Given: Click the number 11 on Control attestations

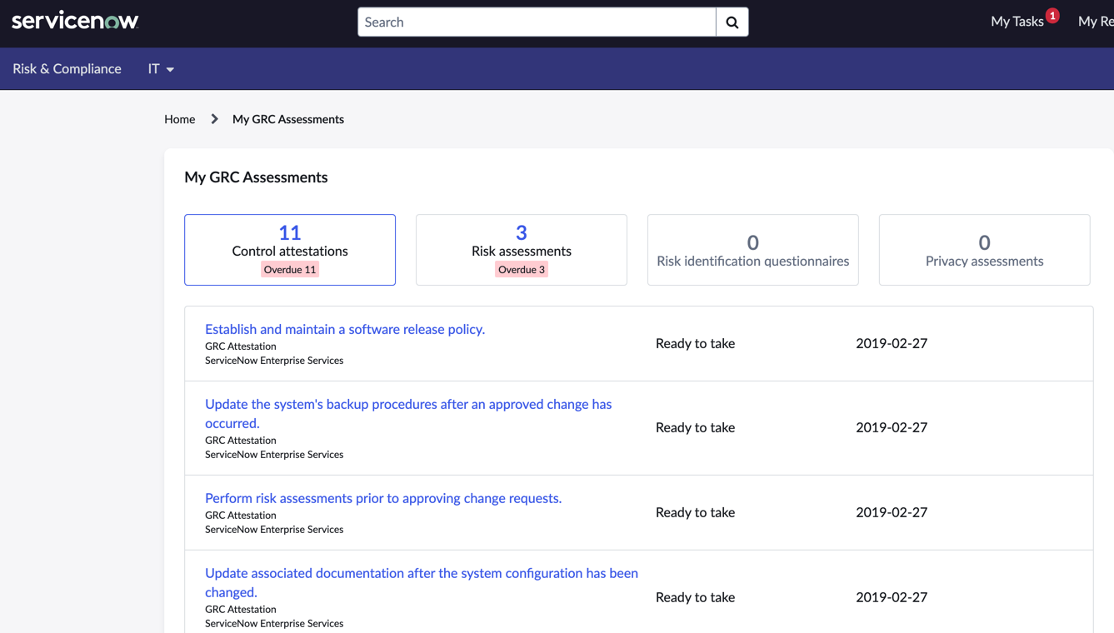Looking at the screenshot, I should pyautogui.click(x=290, y=232).
